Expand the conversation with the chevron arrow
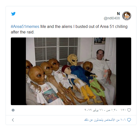 click(x=13, y=120)
